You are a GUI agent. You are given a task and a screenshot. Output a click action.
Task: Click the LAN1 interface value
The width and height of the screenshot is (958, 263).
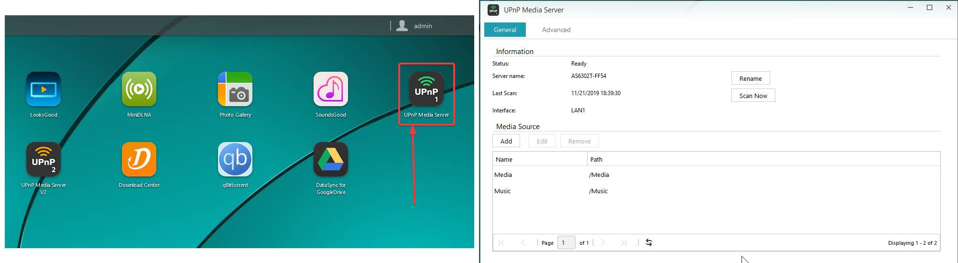click(578, 110)
